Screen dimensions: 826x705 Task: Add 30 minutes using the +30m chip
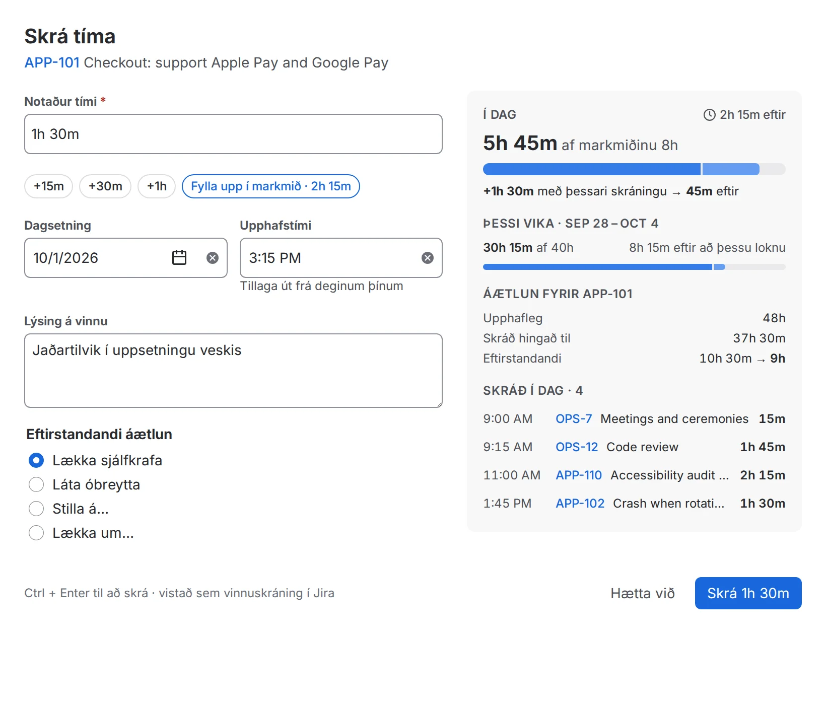[105, 186]
